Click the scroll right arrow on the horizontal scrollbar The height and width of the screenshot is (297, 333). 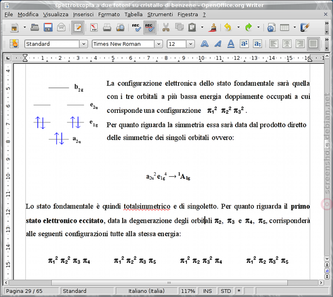coord(321,283)
